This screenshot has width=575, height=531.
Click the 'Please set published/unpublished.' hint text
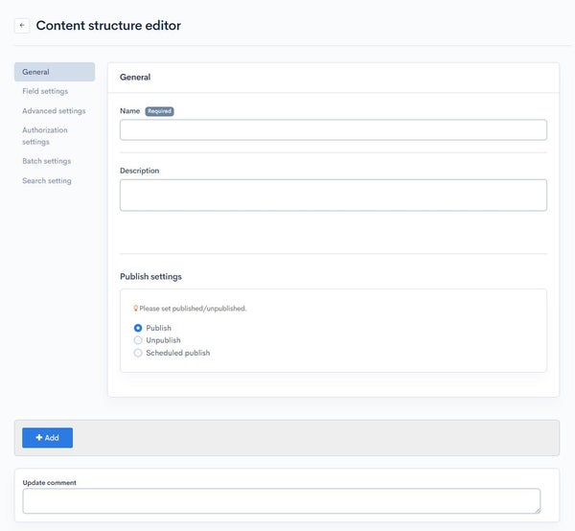pyautogui.click(x=193, y=309)
